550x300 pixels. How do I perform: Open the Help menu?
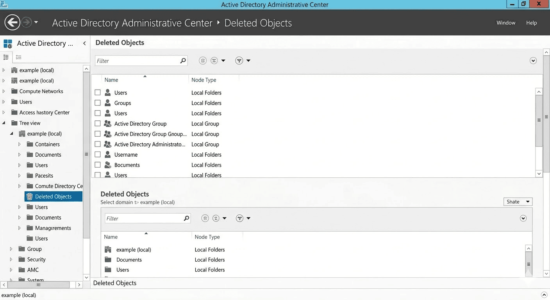(x=531, y=23)
